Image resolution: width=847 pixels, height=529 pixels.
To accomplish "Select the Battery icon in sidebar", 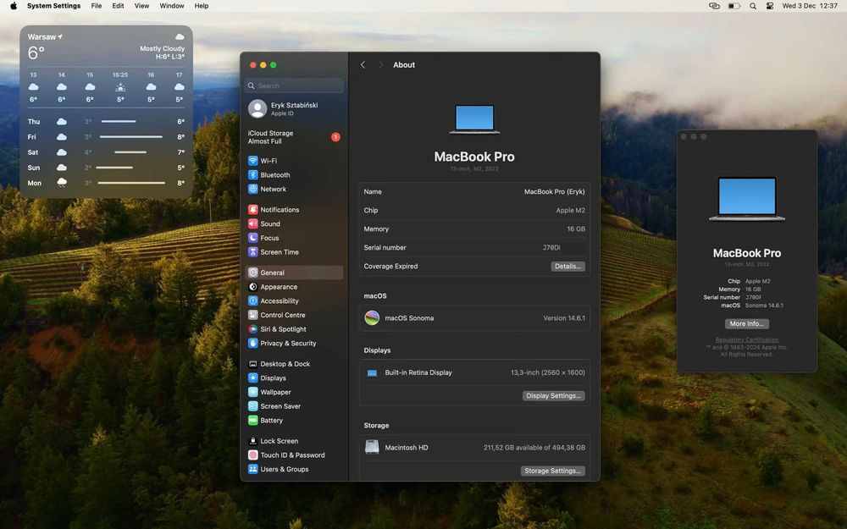I will coord(252,420).
